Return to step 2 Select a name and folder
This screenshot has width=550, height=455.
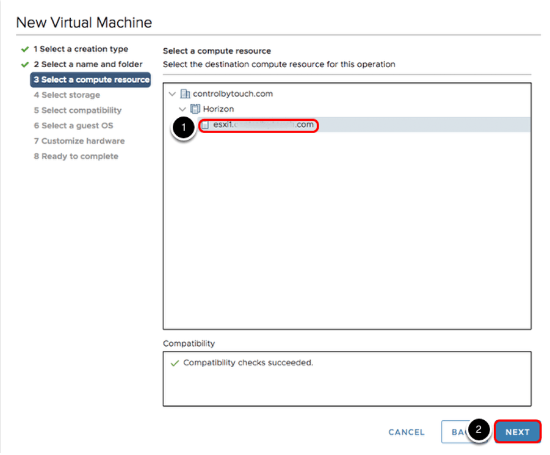(x=88, y=64)
